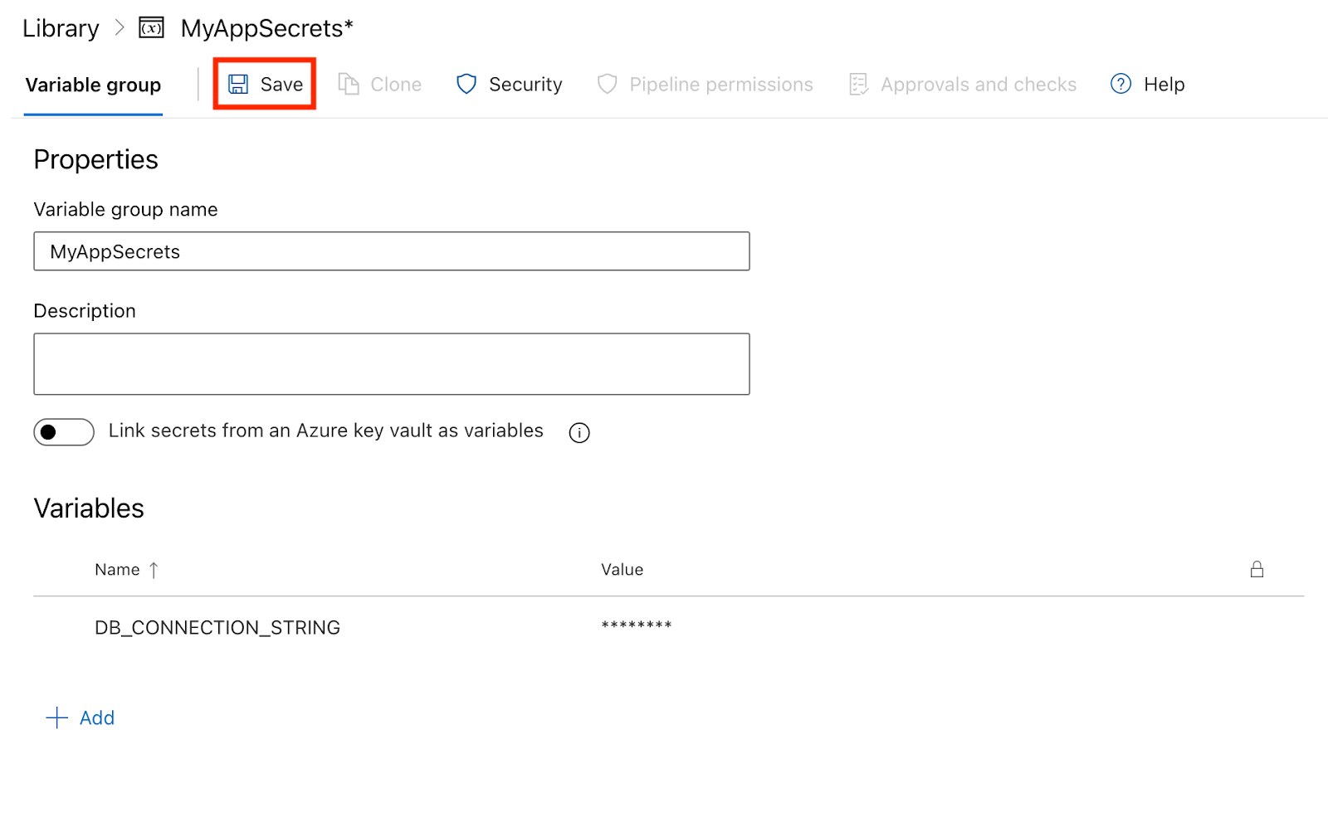
Task: Click the Value column header
Action: 622,570
